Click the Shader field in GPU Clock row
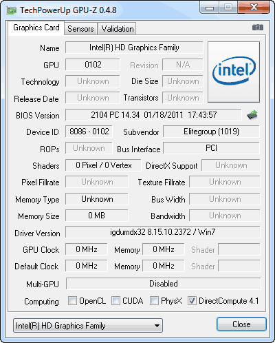Image resolution: width=275 pixels, height=343 pixels. tap(239, 249)
